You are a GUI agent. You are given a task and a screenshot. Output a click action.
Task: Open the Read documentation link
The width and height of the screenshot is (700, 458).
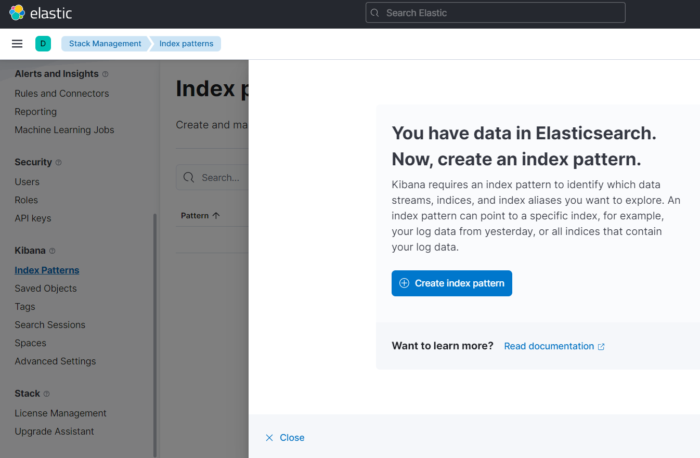point(554,346)
